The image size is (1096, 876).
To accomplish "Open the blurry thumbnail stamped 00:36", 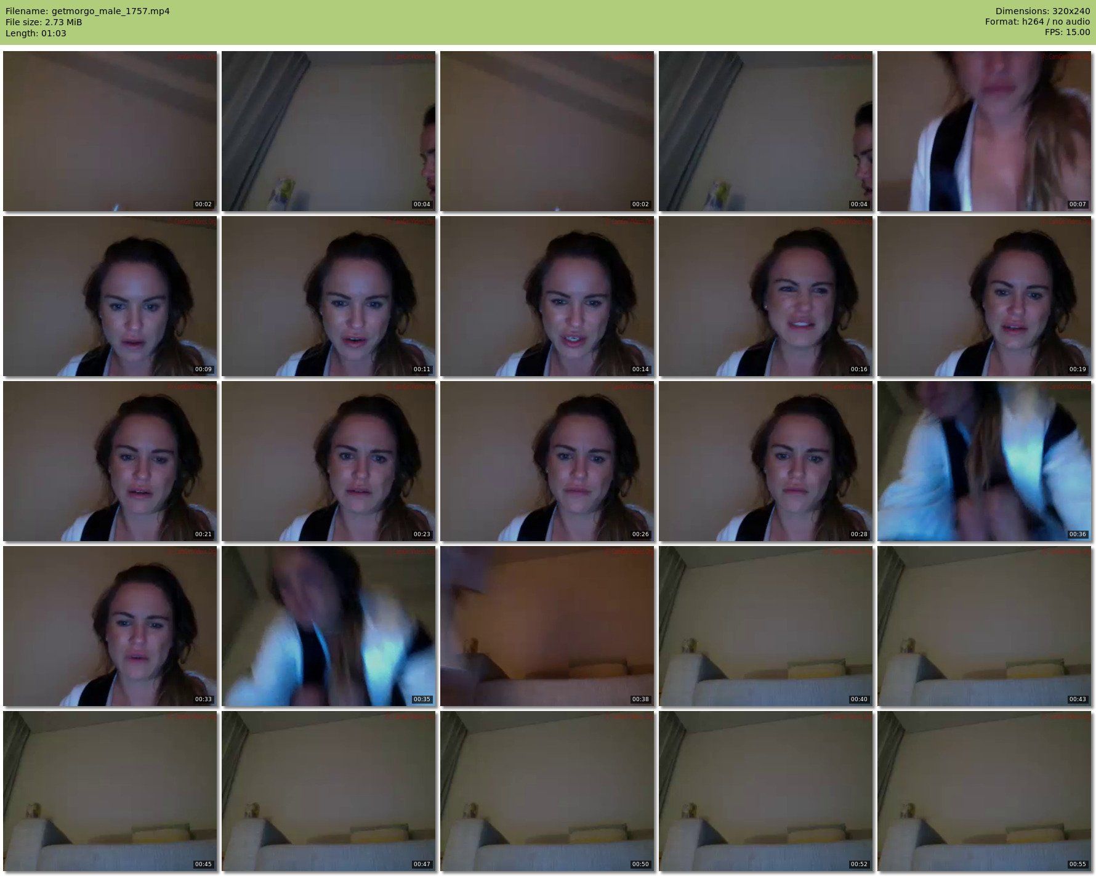I will point(984,461).
